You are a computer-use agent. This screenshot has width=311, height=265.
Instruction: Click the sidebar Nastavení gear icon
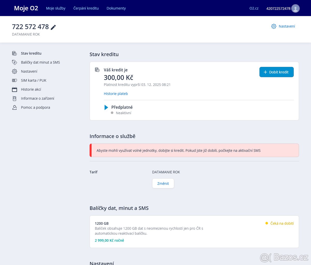pos(15,71)
